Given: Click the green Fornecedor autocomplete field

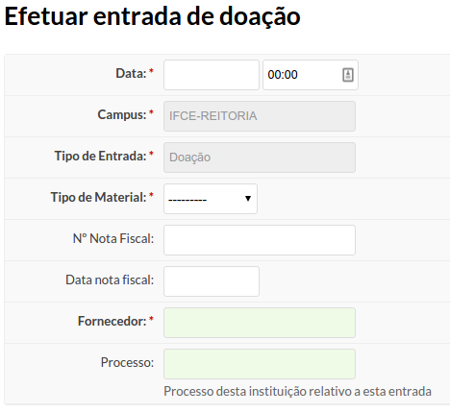Looking at the screenshot, I should (260, 323).
